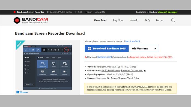Select Bandicam Screen Recorder in top bar
The height and width of the screenshot is (107, 191).
tap(29, 12)
